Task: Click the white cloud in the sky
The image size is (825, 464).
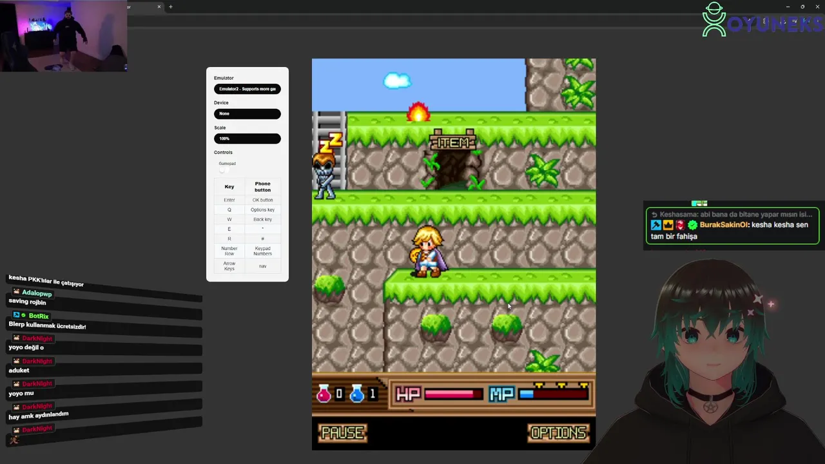Action: (x=397, y=81)
